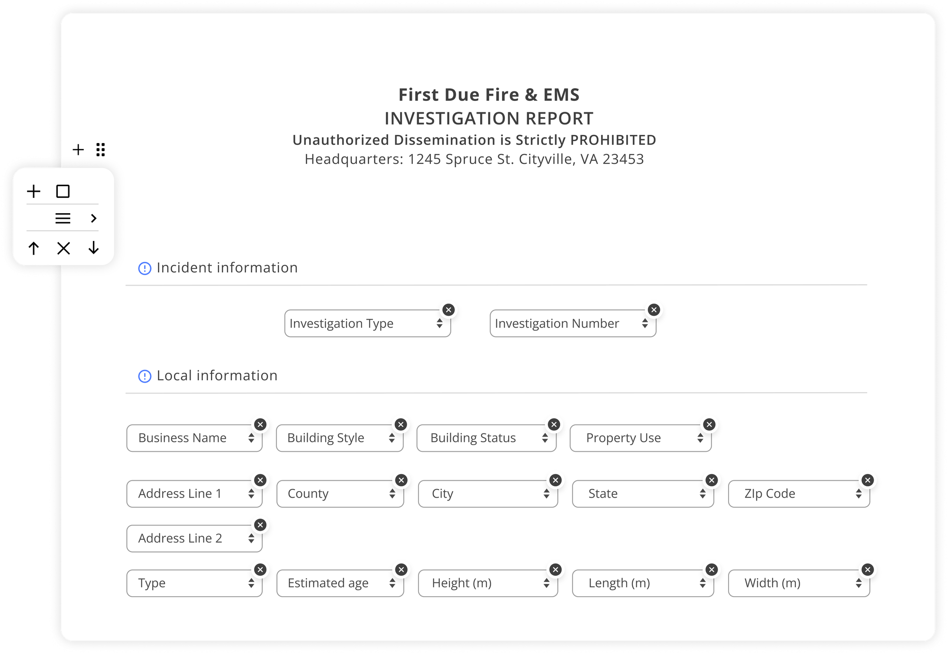Remove the Building Status field
Viewport: 948px width, 654px height.
pos(554,425)
